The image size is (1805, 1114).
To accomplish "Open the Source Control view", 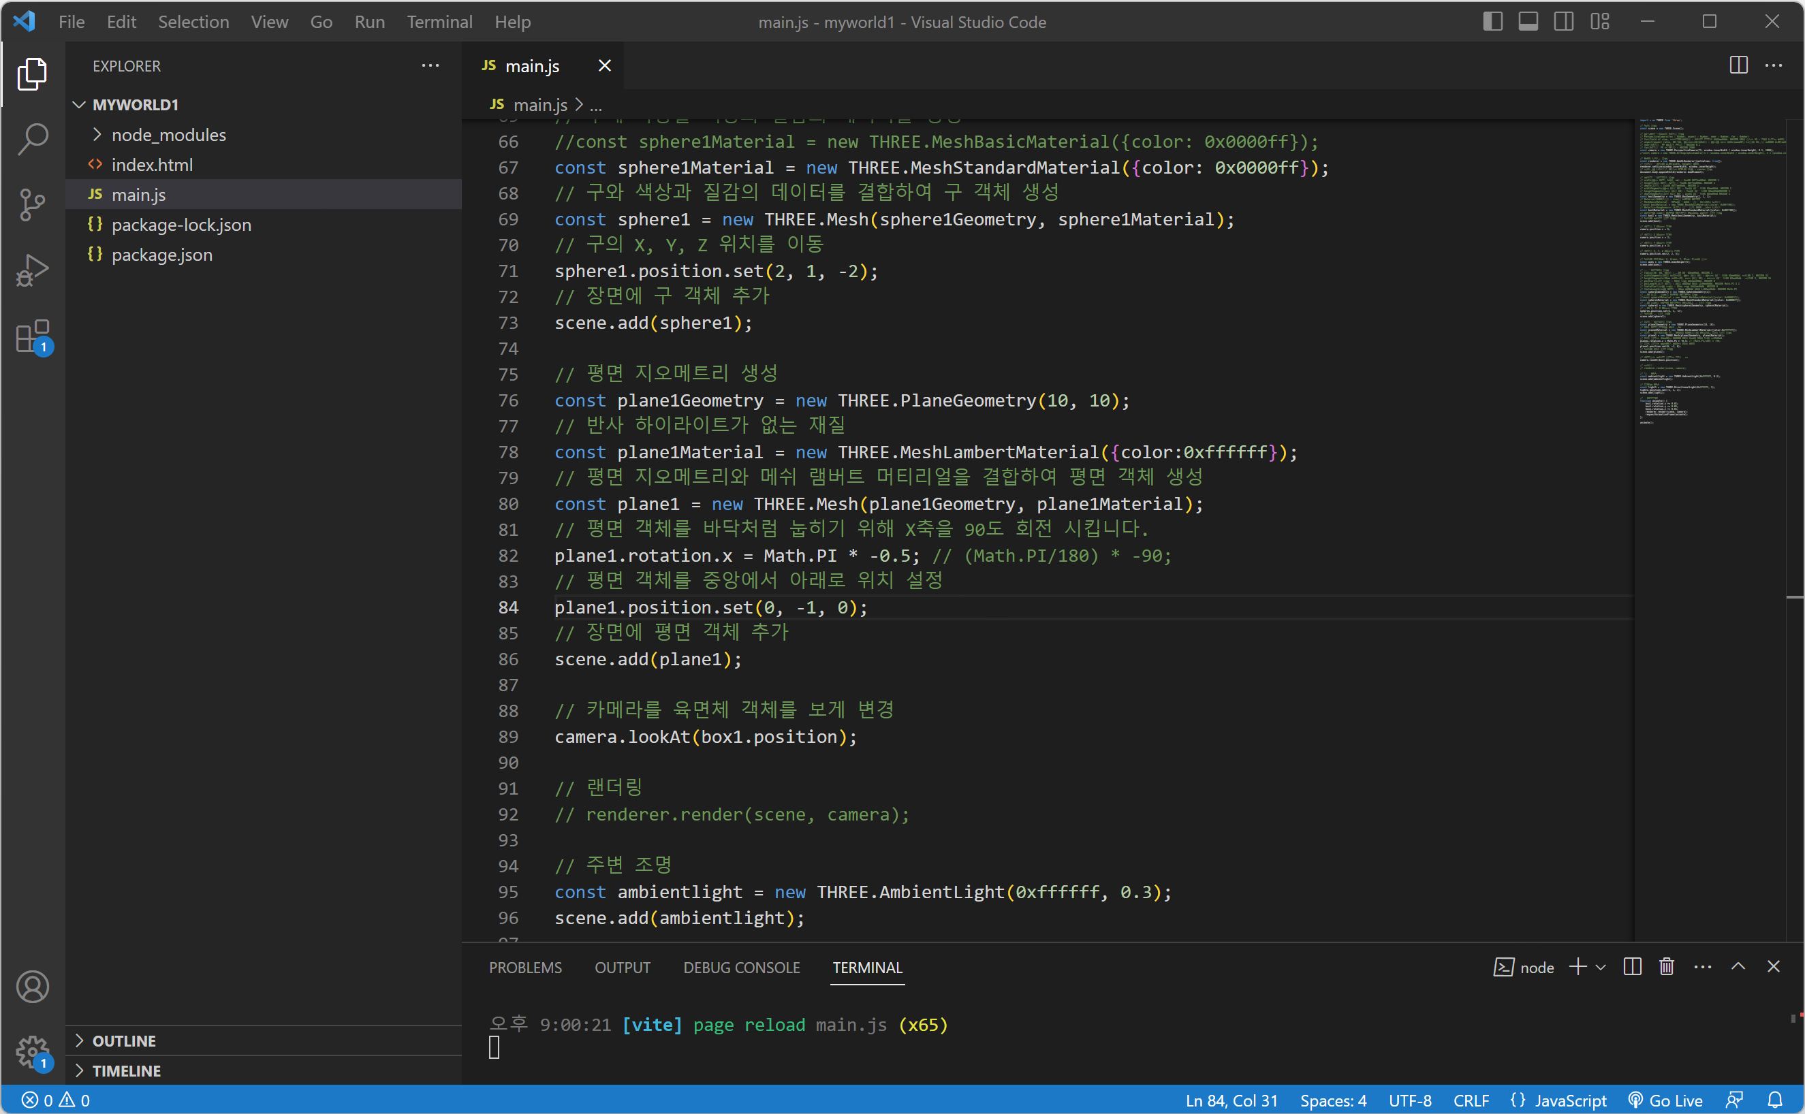I will click(33, 204).
